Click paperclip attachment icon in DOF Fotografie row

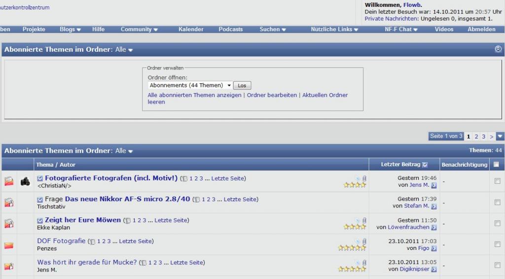point(364,242)
